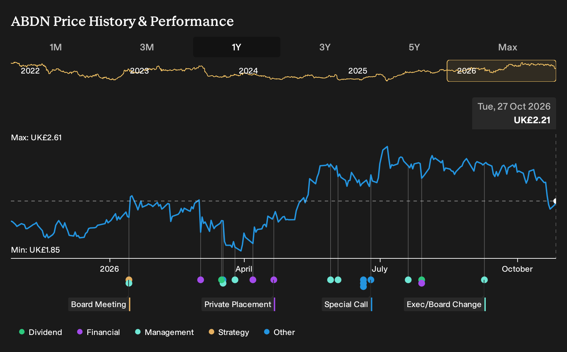Toggle Other events in the legend
Image resolution: width=567 pixels, height=352 pixels.
pyautogui.click(x=279, y=332)
